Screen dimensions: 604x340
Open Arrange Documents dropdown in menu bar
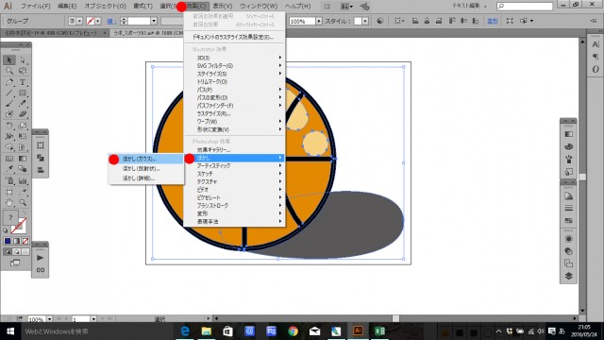click(346, 7)
